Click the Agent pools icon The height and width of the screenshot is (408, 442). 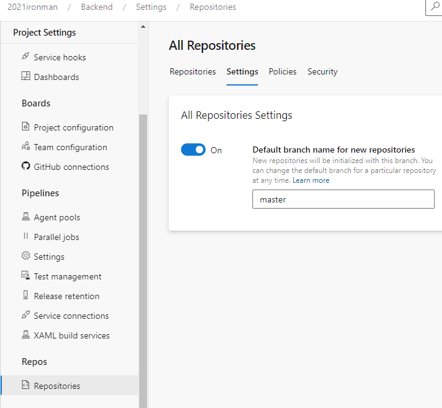pyautogui.click(x=26, y=217)
